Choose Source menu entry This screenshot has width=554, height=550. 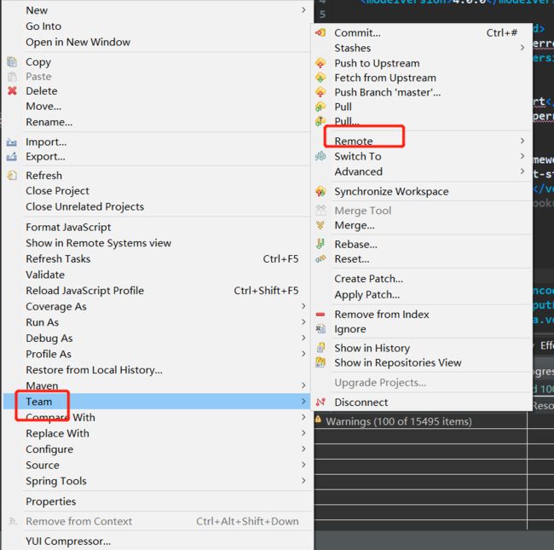click(43, 466)
